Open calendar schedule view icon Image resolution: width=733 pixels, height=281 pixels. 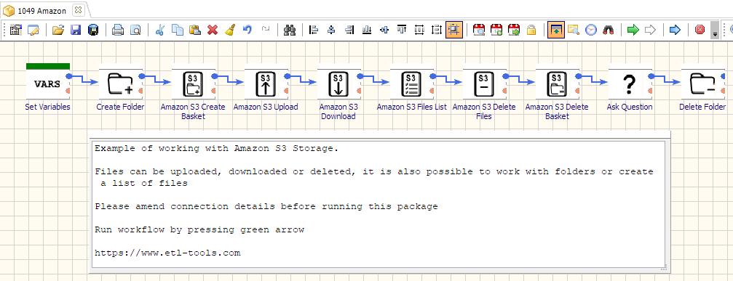(x=479, y=30)
